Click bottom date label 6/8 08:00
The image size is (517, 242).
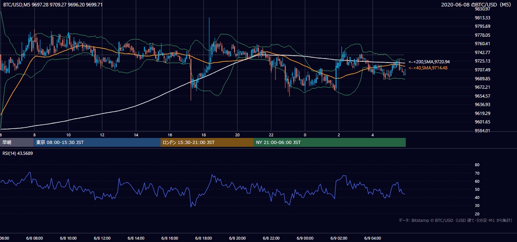(34, 238)
